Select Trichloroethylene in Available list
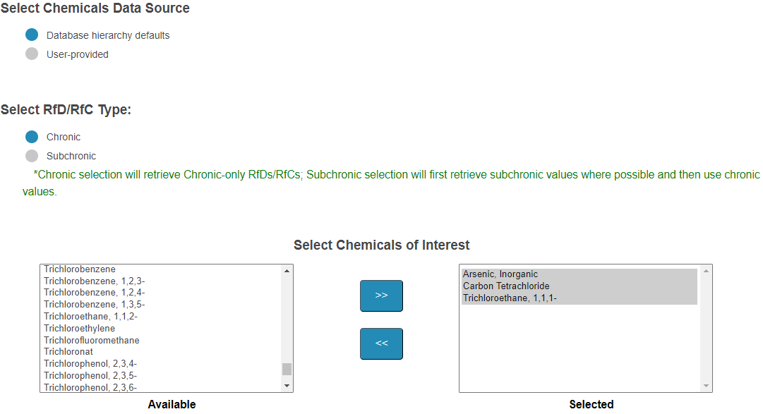 79,328
